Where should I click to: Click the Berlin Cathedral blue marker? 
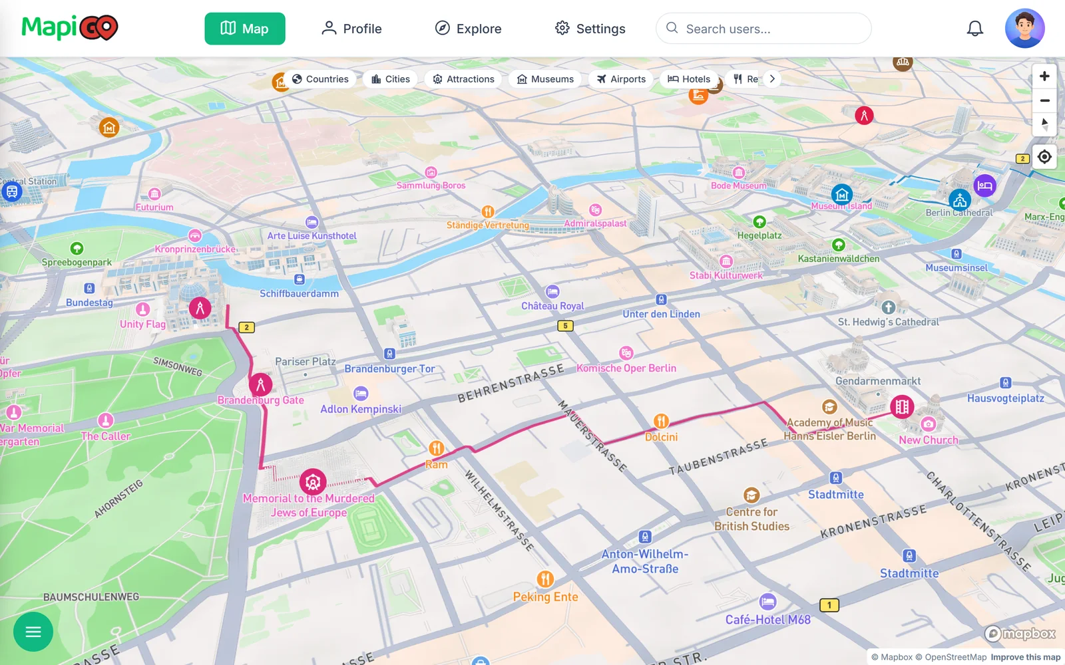(x=959, y=200)
